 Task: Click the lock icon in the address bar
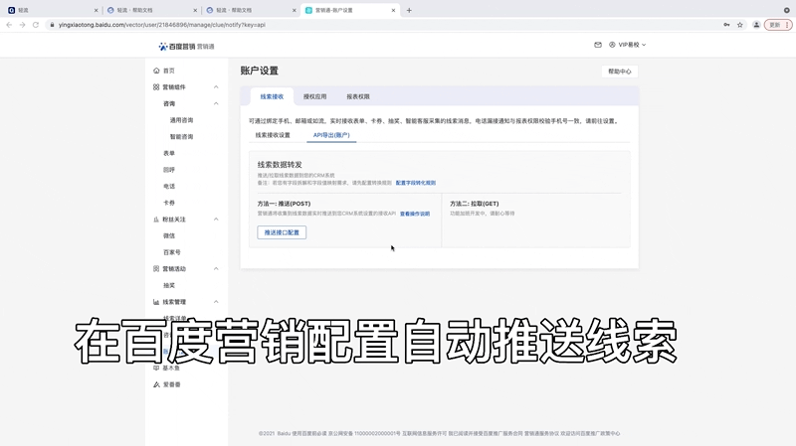coord(52,24)
